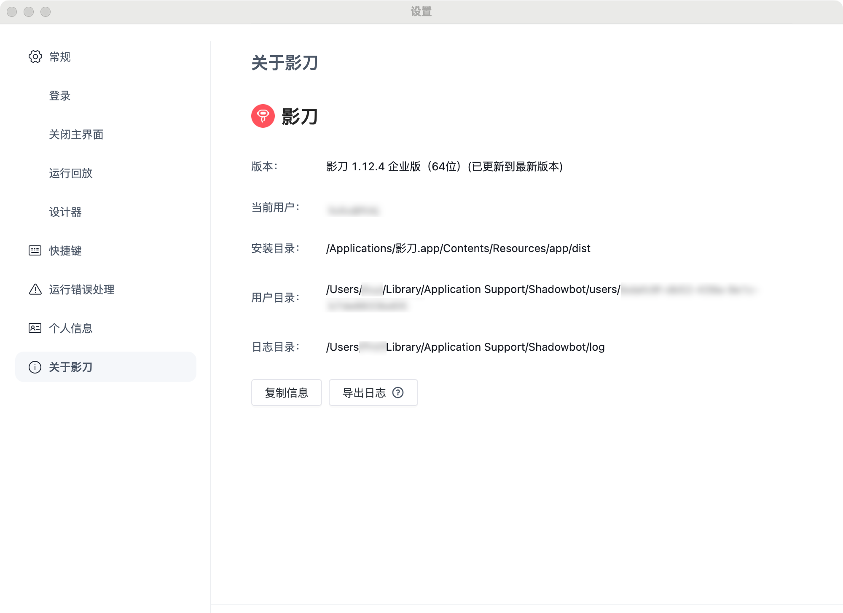Viewport: 843px width, 613px height.
Task: Click the red 影刀 logo icon
Action: pyautogui.click(x=263, y=116)
